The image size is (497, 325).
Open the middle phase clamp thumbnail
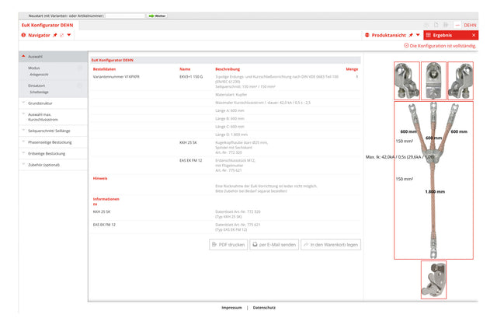pos(433,81)
